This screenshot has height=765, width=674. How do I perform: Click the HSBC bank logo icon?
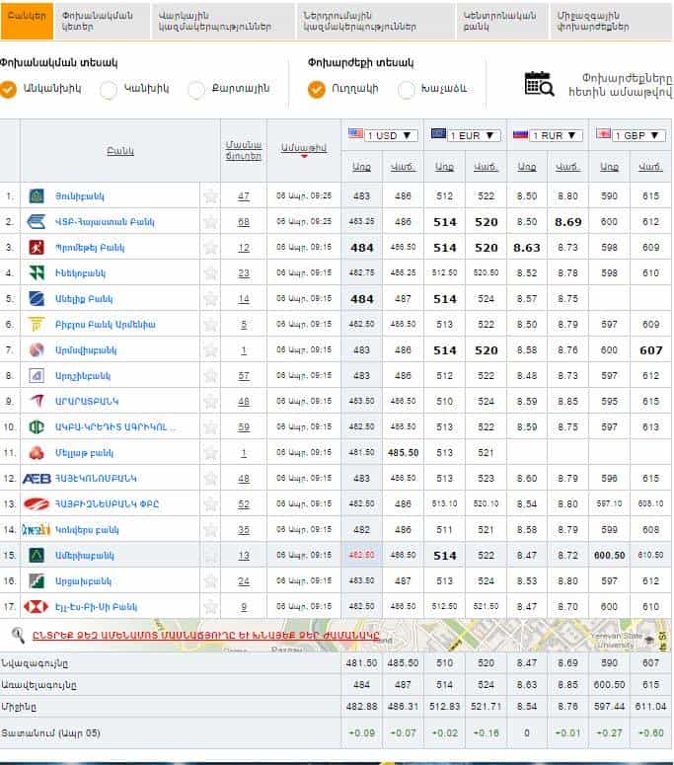click(x=37, y=606)
